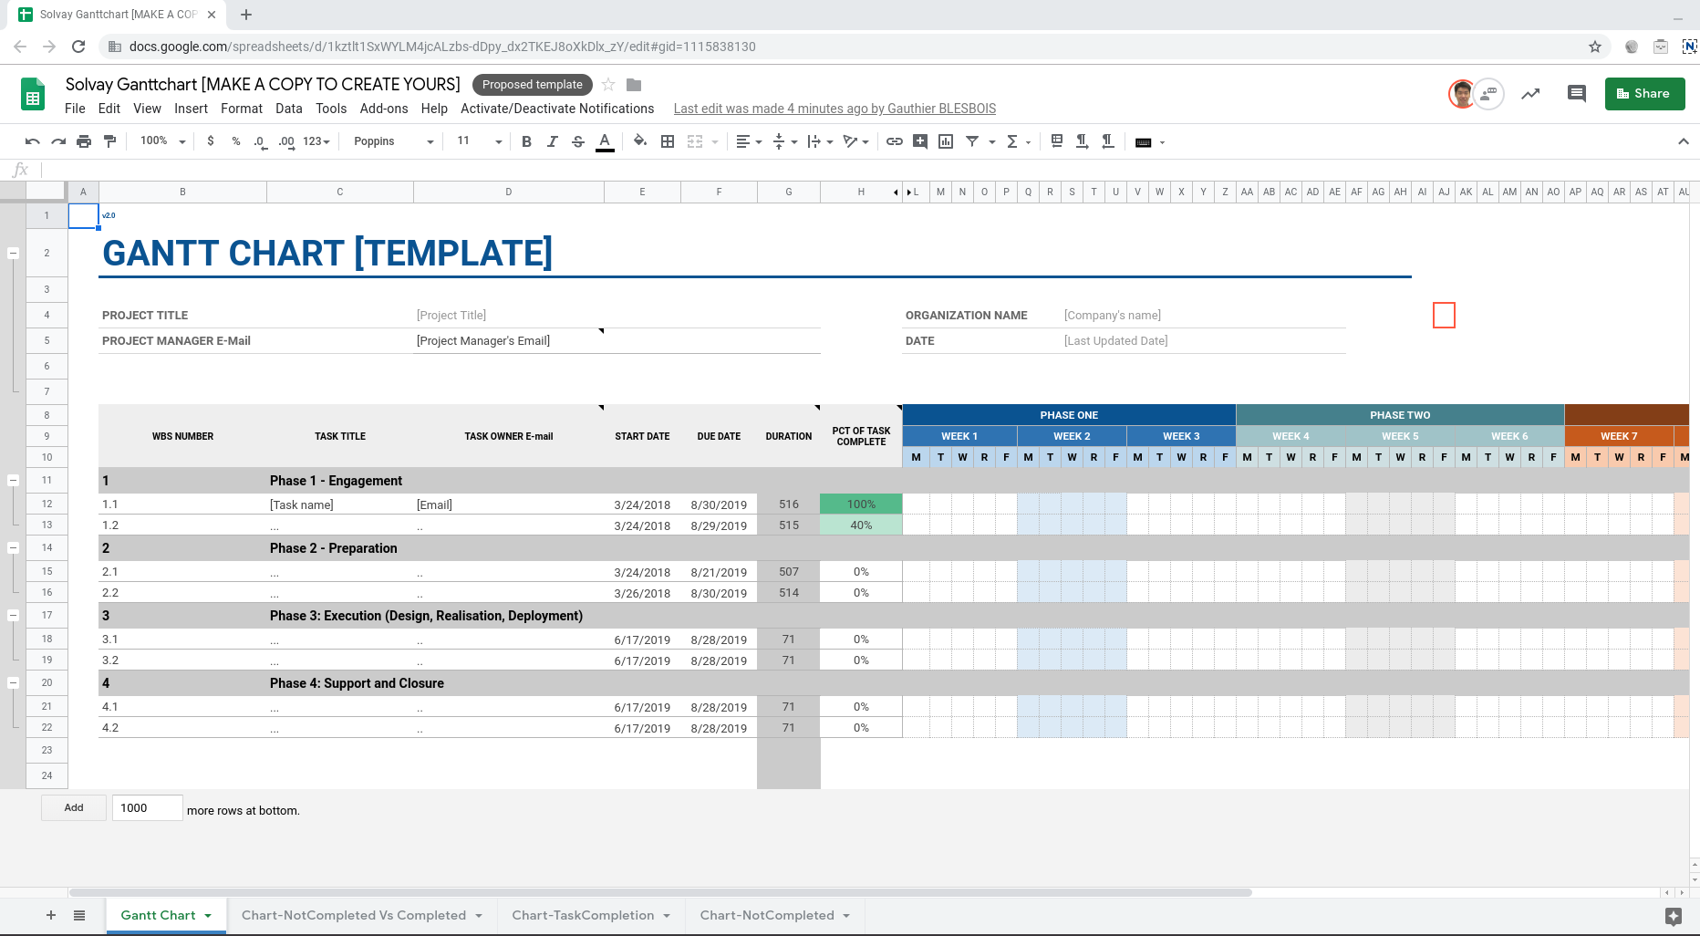Toggle strikethrough formatting
The height and width of the screenshot is (936, 1700).
click(577, 141)
